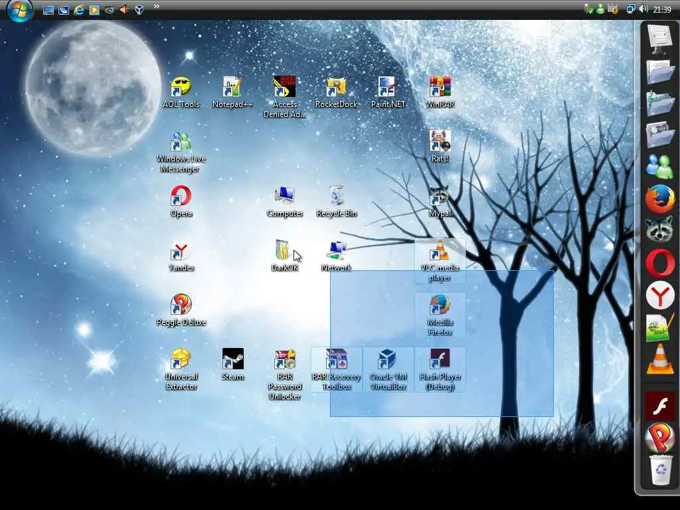Launch Peggle from the dock

tap(660, 438)
